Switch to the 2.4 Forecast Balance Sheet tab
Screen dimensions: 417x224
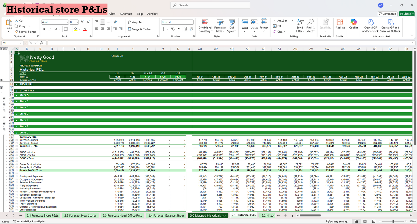pyautogui.click(x=166, y=215)
